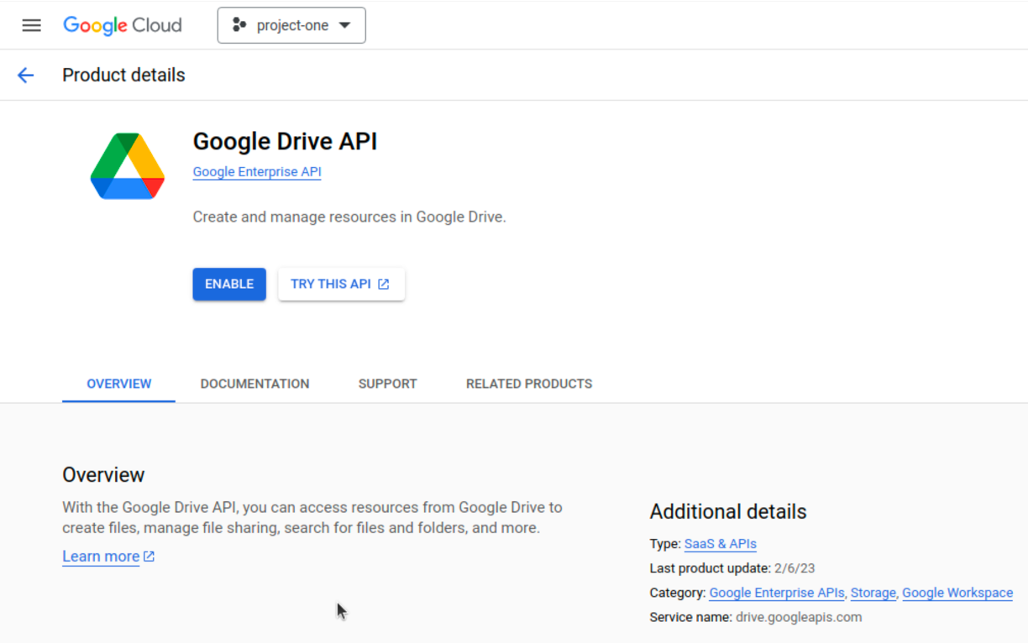Click the project selector icon beside project-one
The image size is (1028, 643).
click(x=238, y=25)
